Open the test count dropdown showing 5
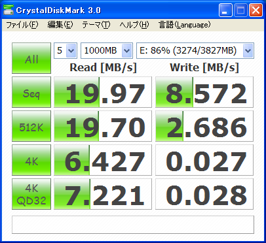Image resolution: width=266 pixels, height=243 pixels. [x=66, y=50]
